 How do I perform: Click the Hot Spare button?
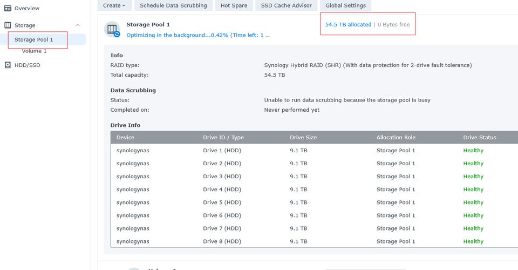(234, 5)
